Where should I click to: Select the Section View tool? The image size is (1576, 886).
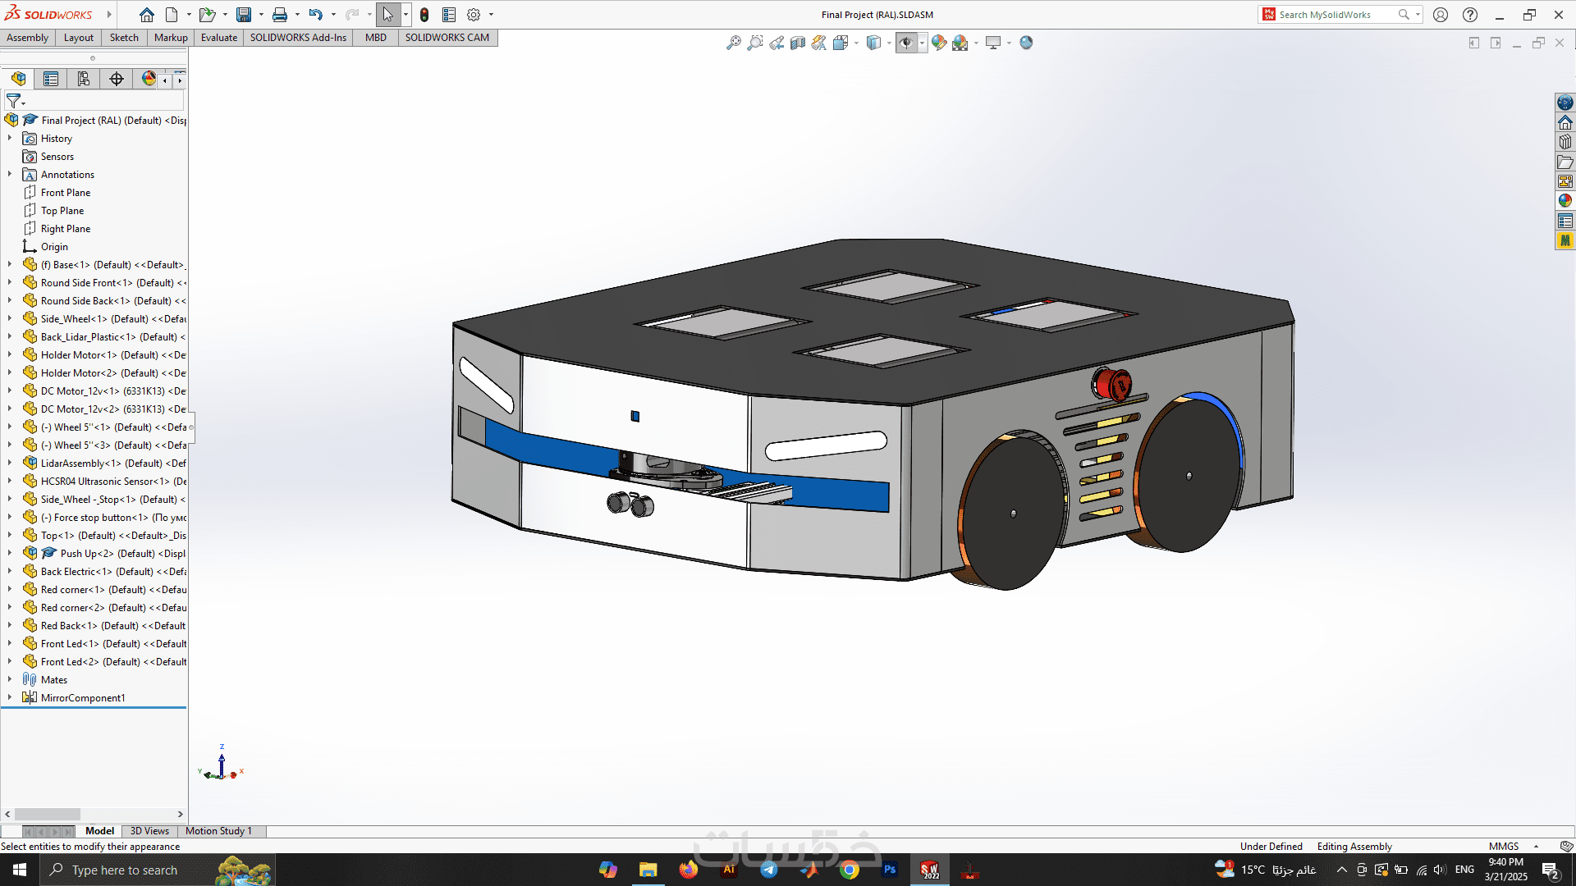[x=798, y=43]
